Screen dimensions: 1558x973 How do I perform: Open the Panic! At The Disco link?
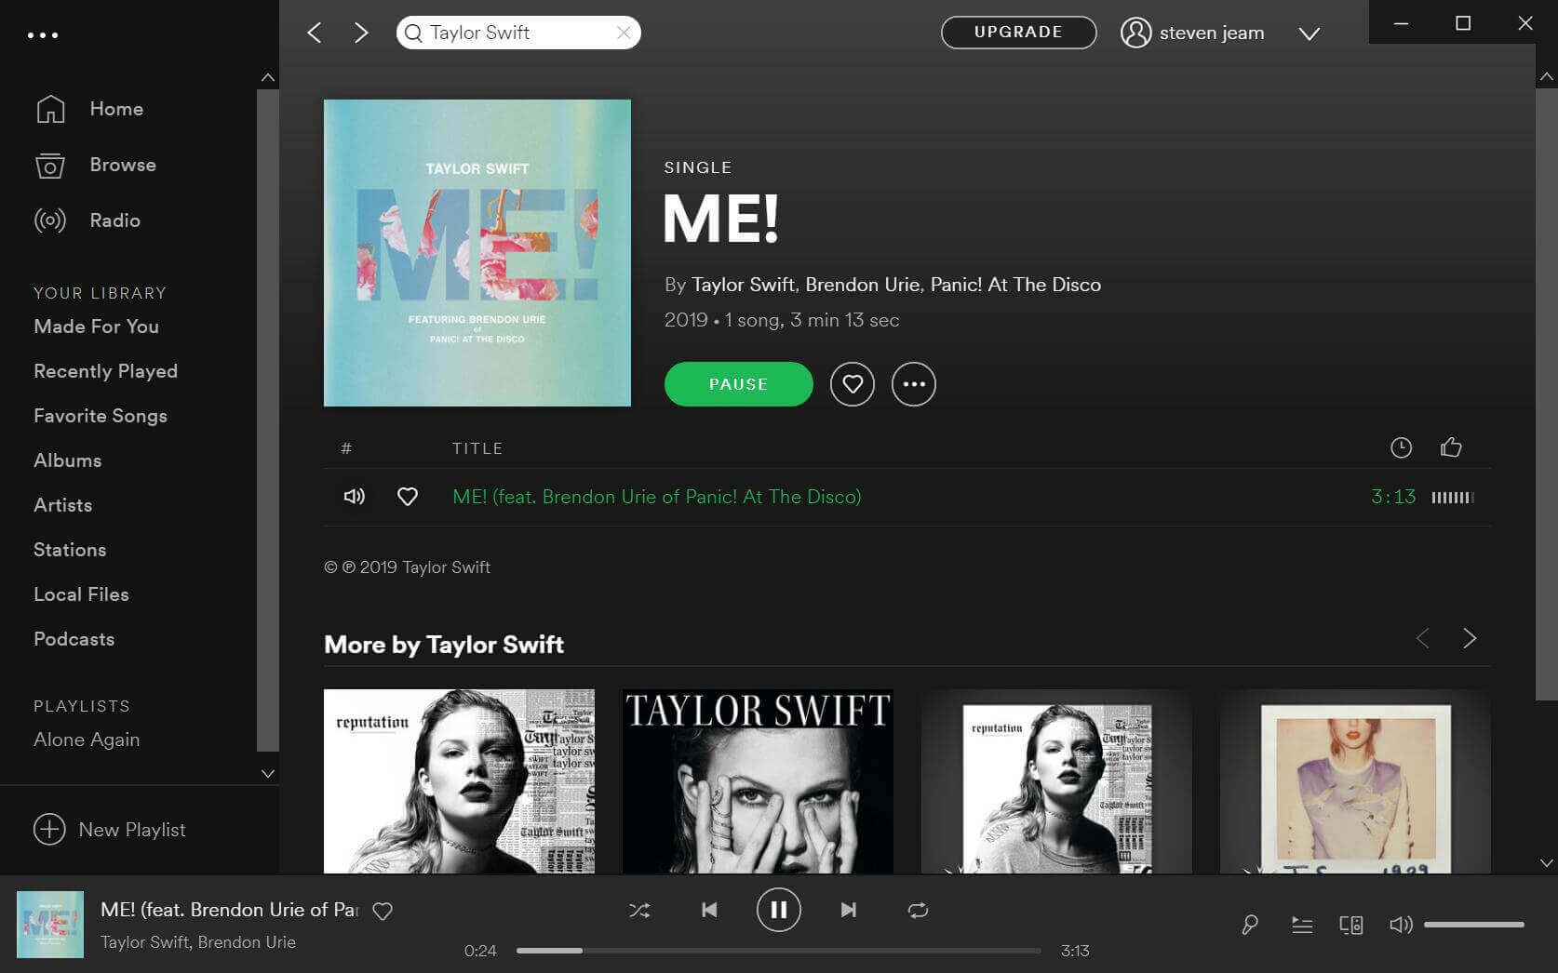[x=1015, y=285]
